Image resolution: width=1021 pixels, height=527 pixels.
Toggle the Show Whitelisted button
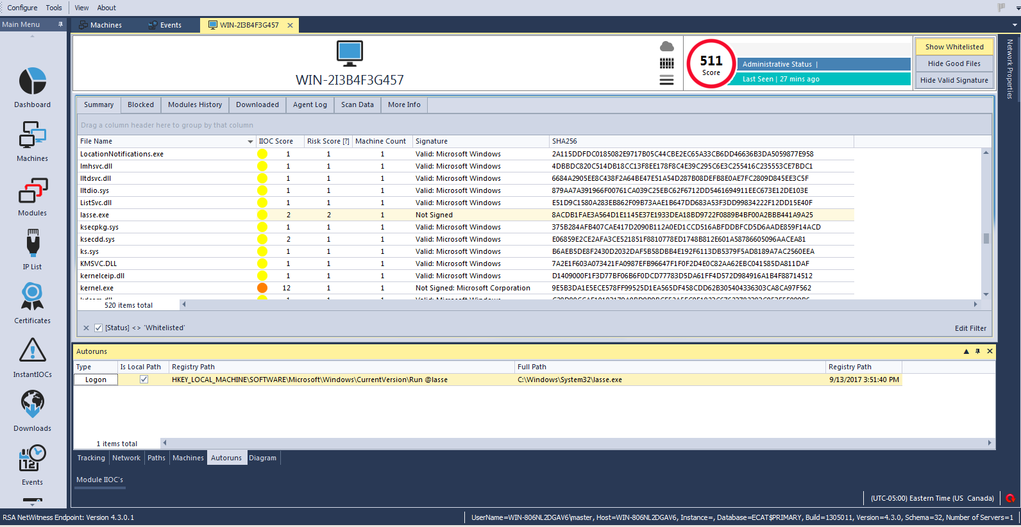coord(954,47)
